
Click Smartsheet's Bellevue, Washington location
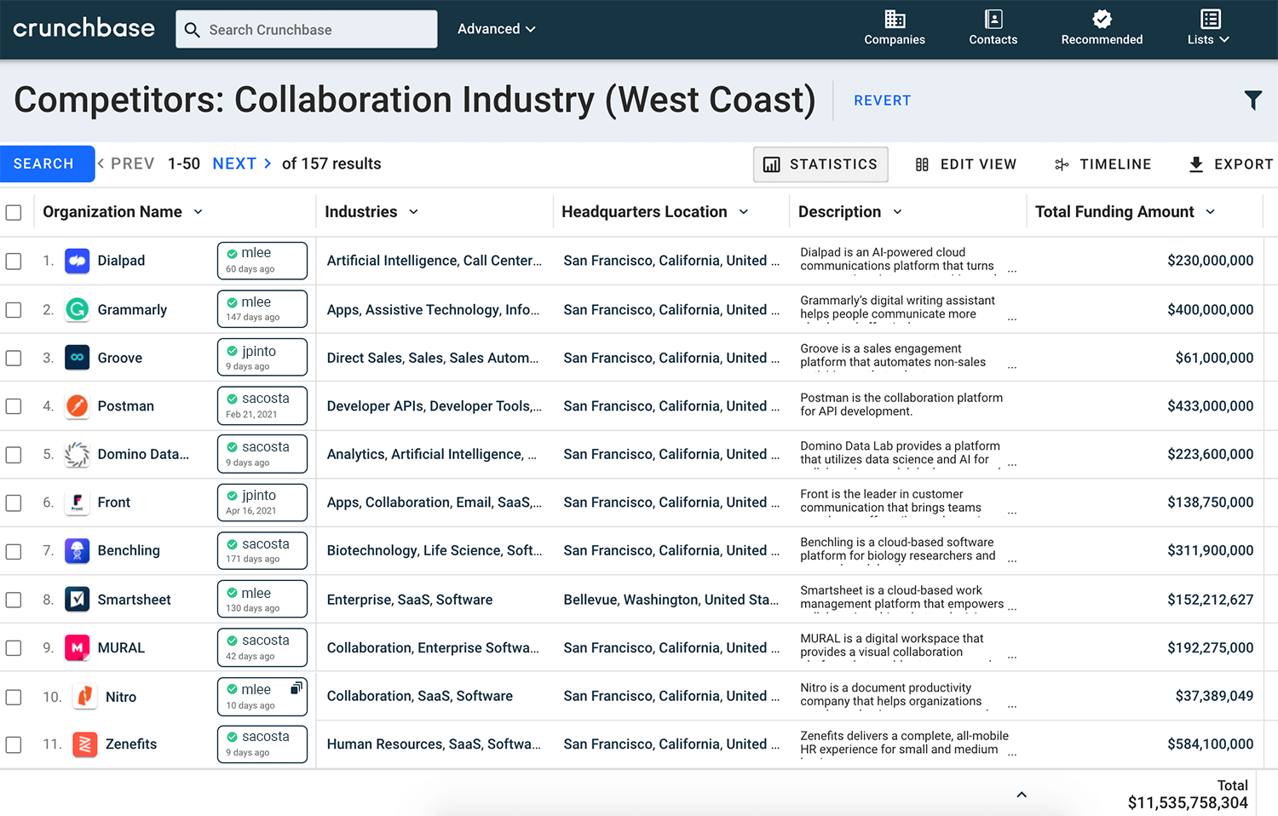coord(671,600)
